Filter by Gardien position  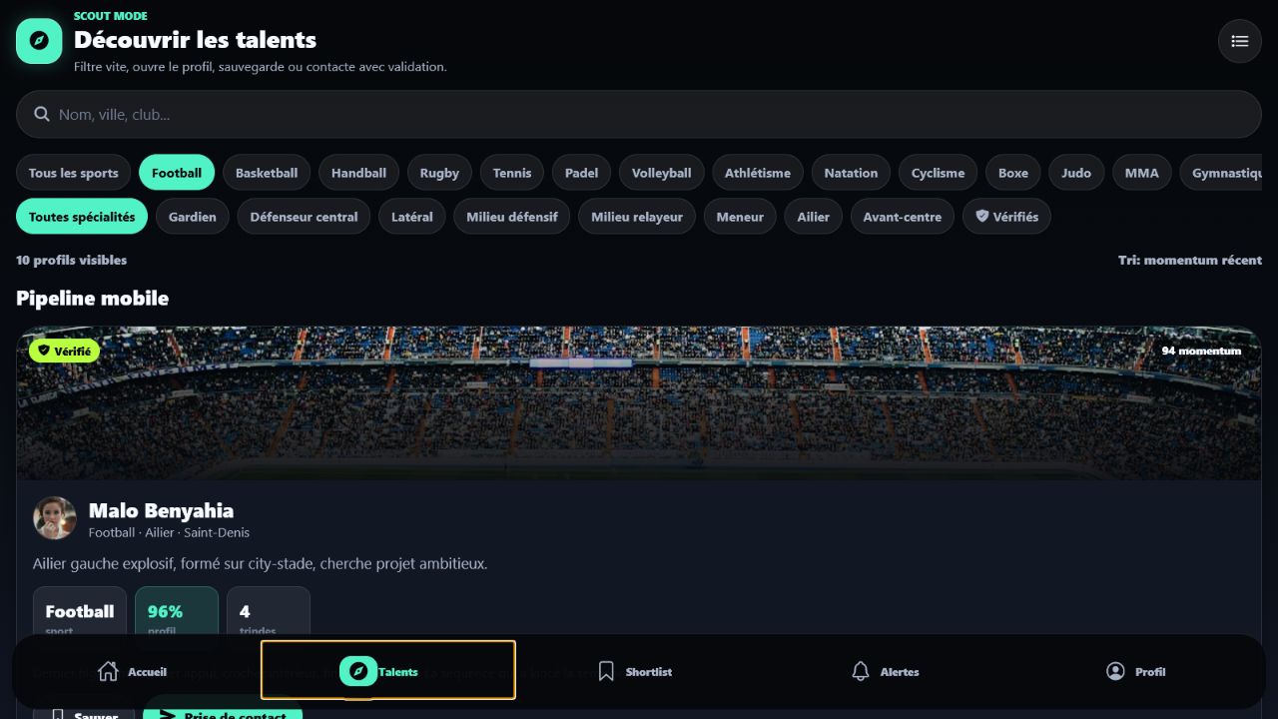(193, 217)
